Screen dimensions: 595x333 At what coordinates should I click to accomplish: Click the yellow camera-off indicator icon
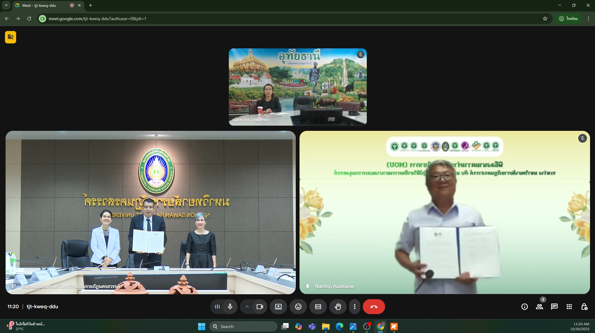11,37
